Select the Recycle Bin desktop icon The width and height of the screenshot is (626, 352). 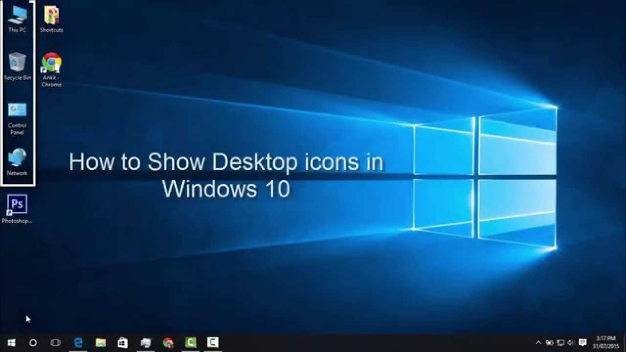pos(17,66)
